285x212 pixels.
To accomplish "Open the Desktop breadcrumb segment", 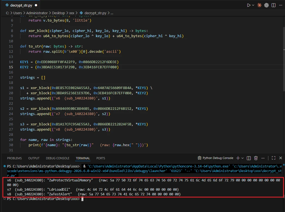I will coord(58,13).
